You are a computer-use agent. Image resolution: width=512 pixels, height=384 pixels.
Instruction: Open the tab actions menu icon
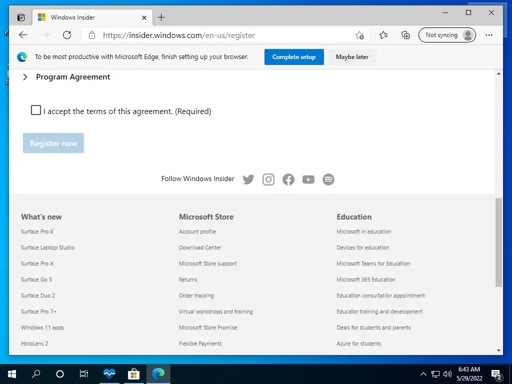tap(21, 17)
